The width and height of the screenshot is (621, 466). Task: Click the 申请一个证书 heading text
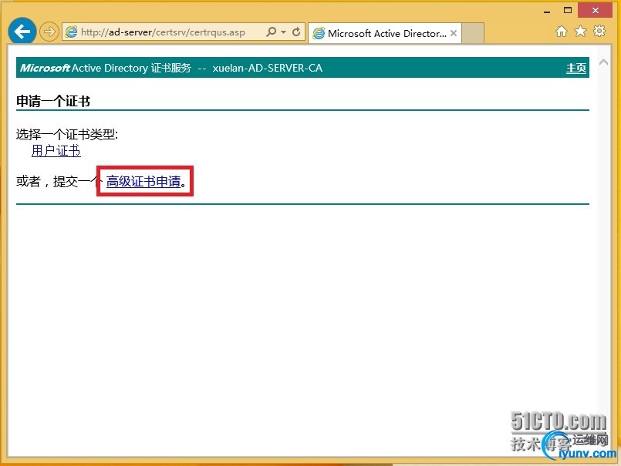pos(53,101)
